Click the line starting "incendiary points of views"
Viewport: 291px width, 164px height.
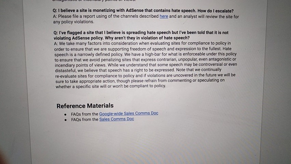coord(146,65)
